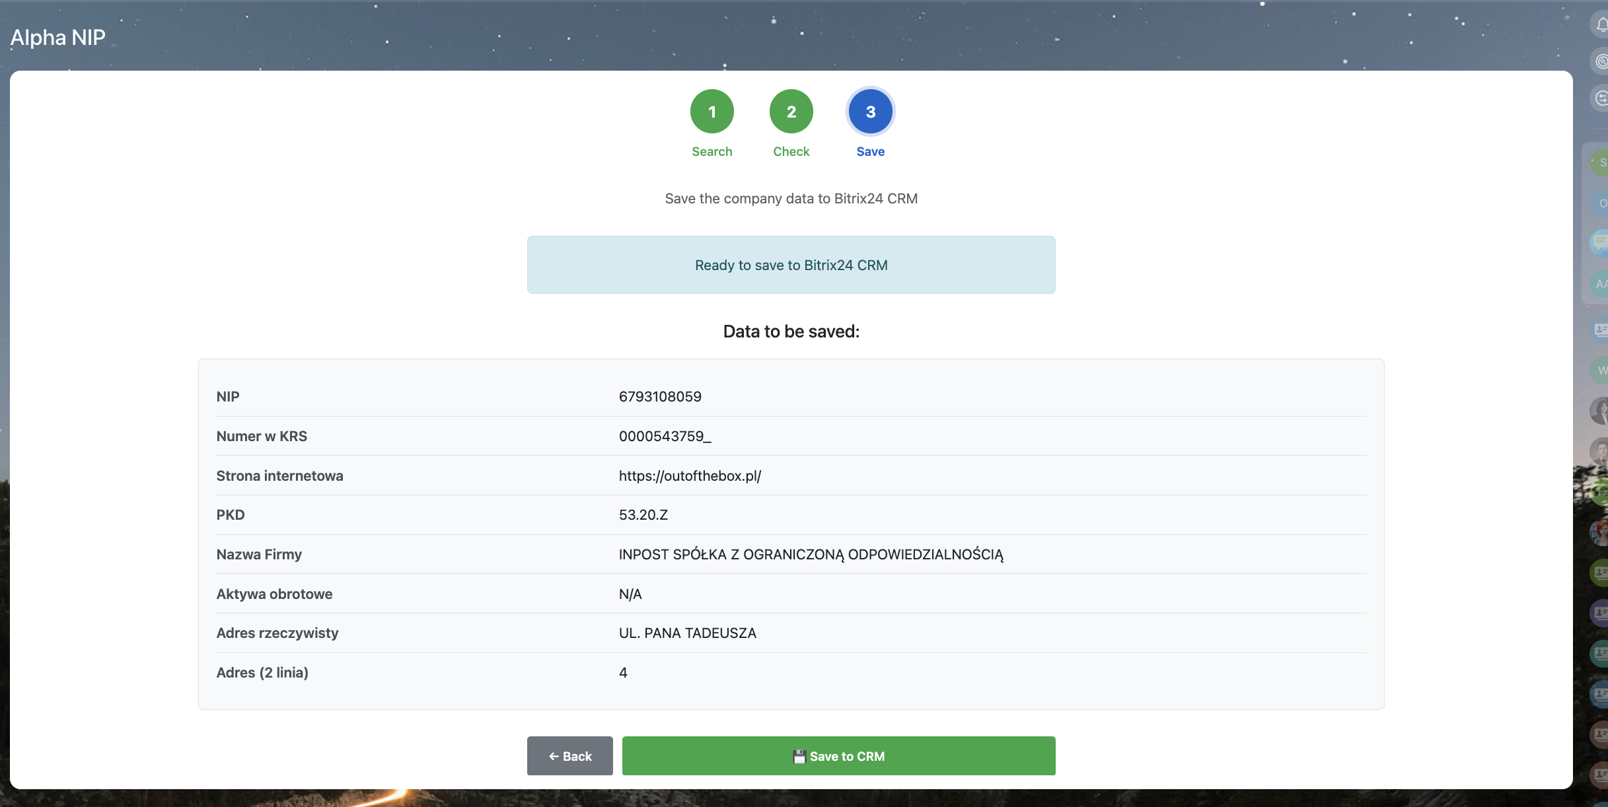Click the sync arrows icon in sidebar
The height and width of the screenshot is (807, 1608).
(1601, 98)
